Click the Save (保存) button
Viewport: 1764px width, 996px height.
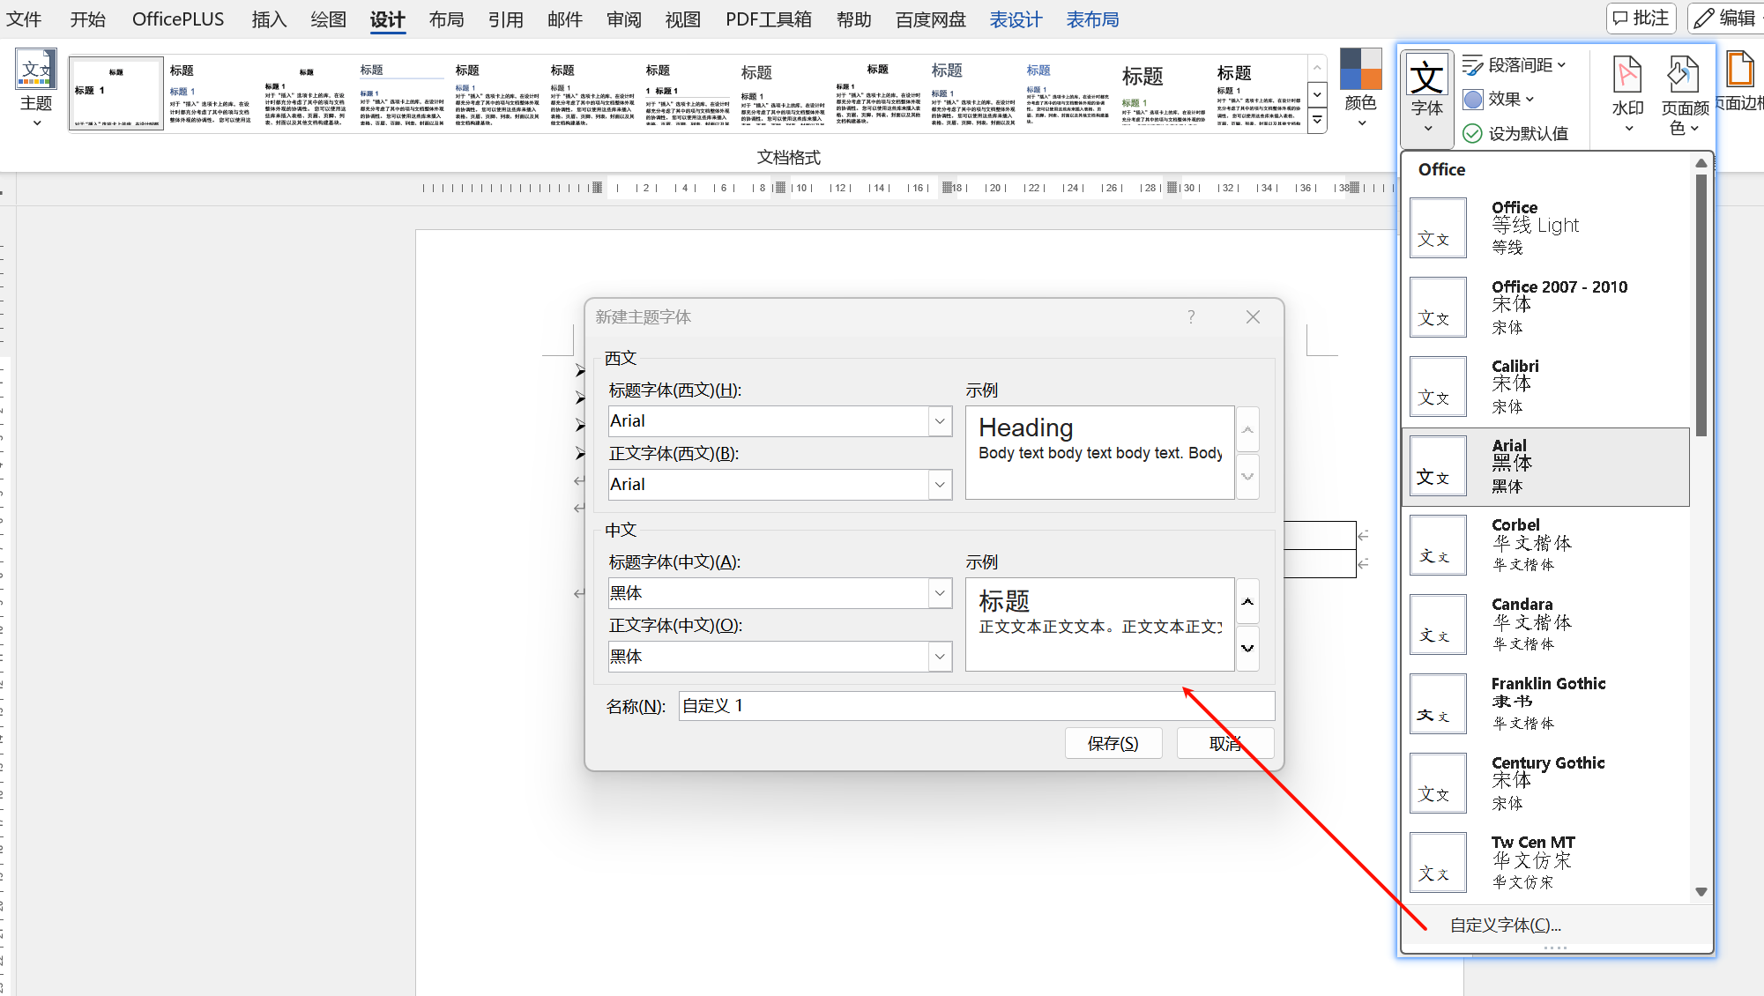pos(1113,743)
